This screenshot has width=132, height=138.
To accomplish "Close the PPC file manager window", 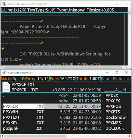I will point(126,72).
